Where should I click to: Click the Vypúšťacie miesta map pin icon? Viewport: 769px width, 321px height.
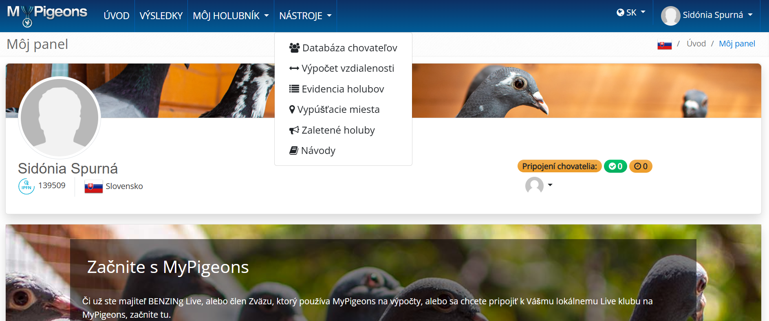292,110
